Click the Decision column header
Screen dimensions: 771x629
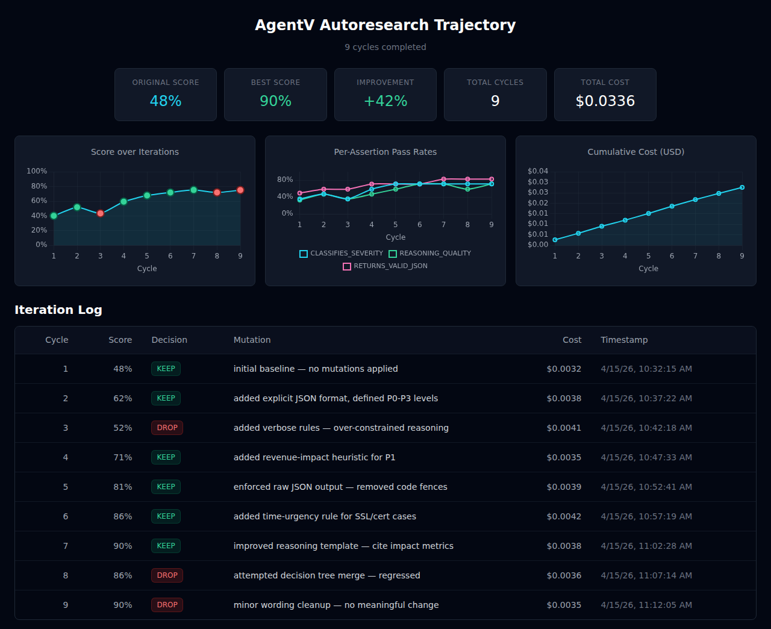[x=169, y=340]
